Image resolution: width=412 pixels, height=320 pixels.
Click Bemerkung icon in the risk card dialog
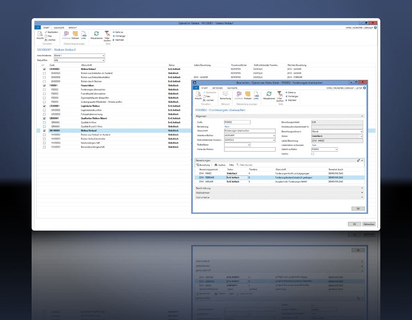tap(225, 94)
